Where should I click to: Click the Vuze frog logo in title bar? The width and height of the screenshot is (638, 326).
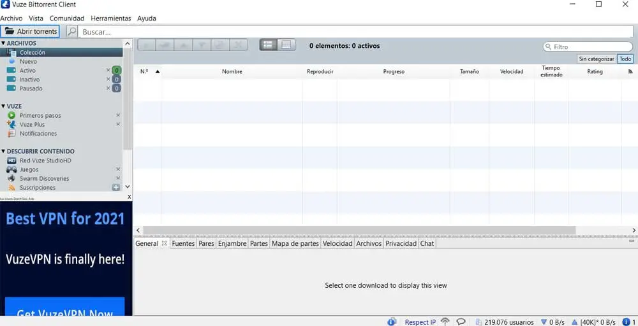tap(5, 4)
